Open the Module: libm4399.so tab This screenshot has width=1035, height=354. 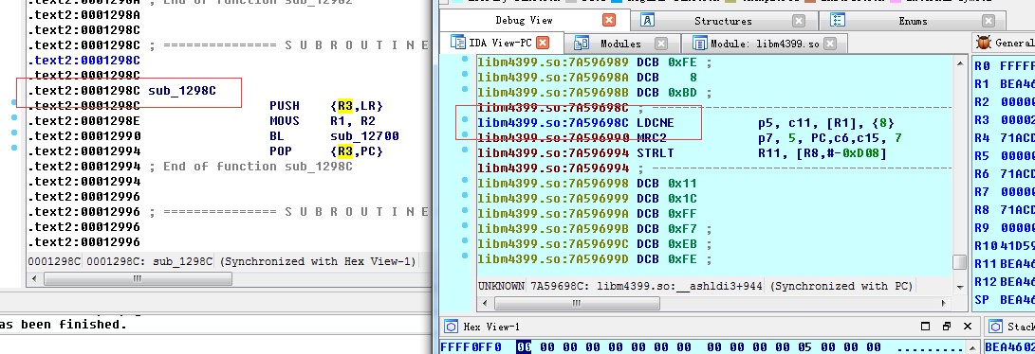coord(765,44)
